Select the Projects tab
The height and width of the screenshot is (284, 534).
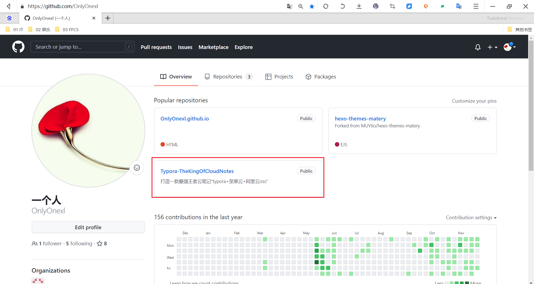tap(279, 76)
